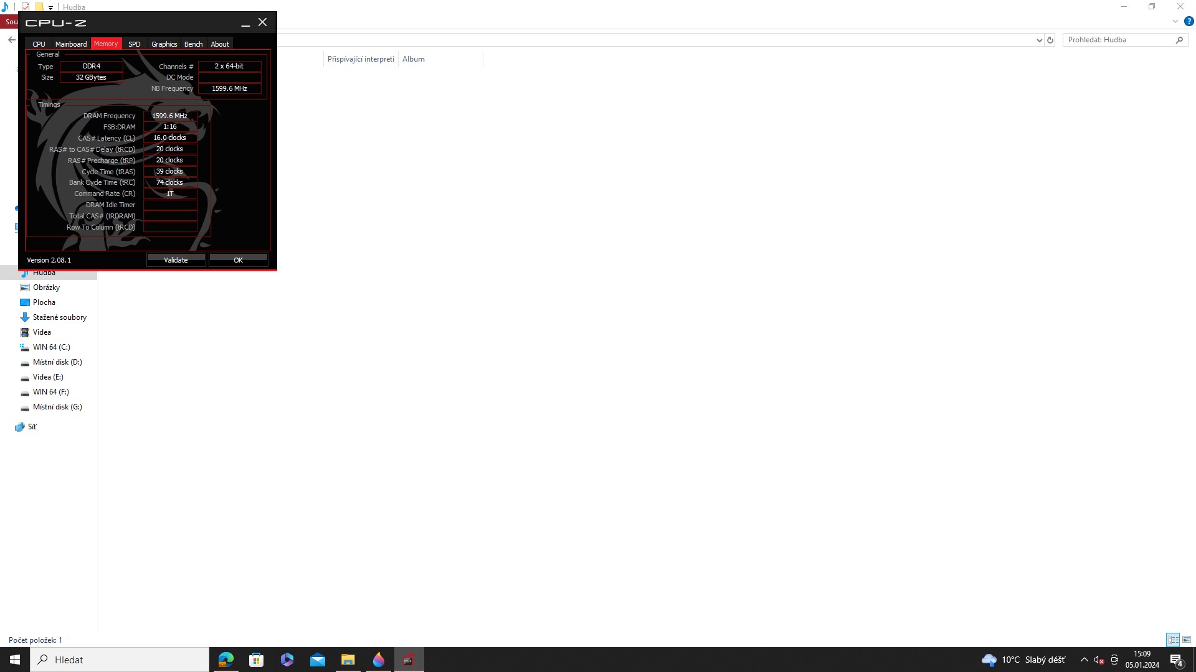Switch to the Mainboard tab
Image resolution: width=1196 pixels, height=672 pixels.
click(71, 44)
